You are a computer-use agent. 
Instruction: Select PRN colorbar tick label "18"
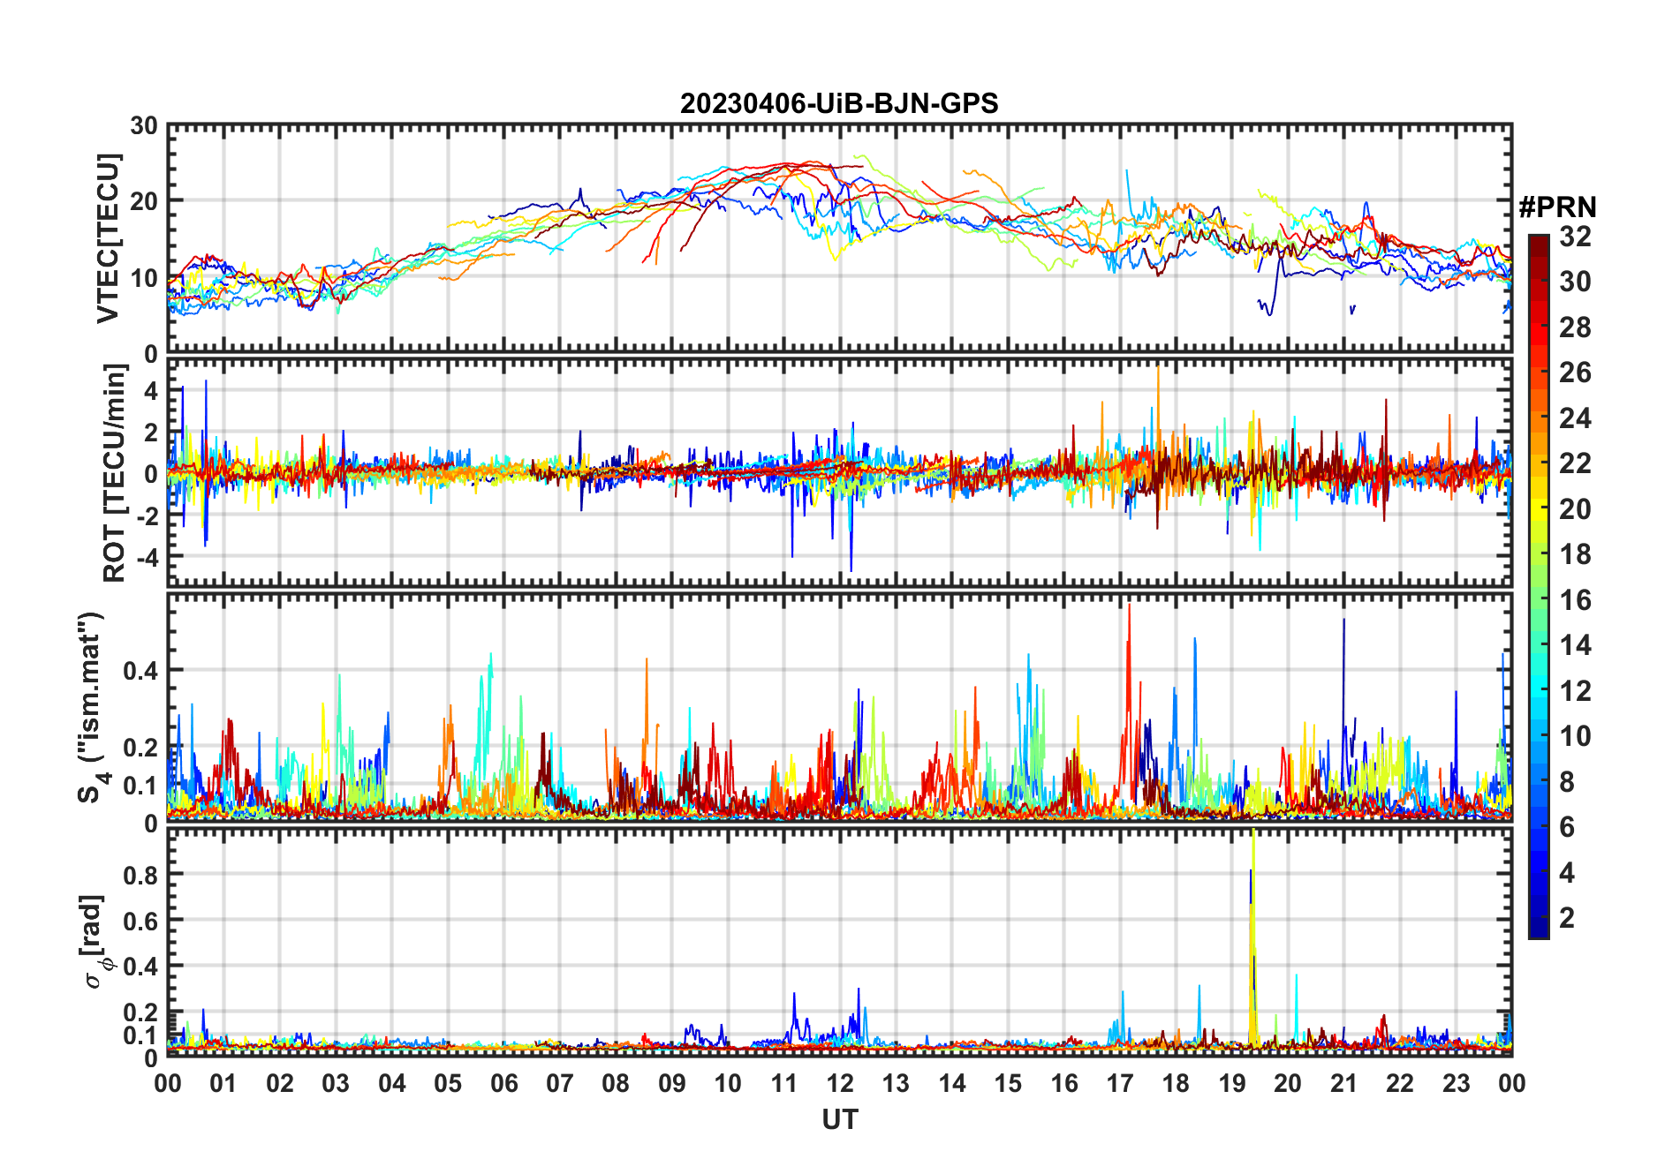[x=1575, y=554]
